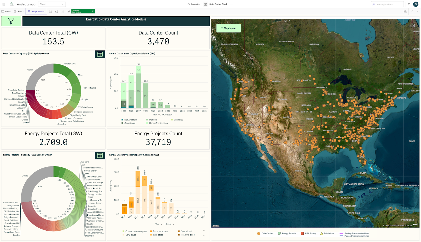Screen dimensions: 421x242
Task: Toggle Data Centers map legend pentagon
Action: (258, 233)
